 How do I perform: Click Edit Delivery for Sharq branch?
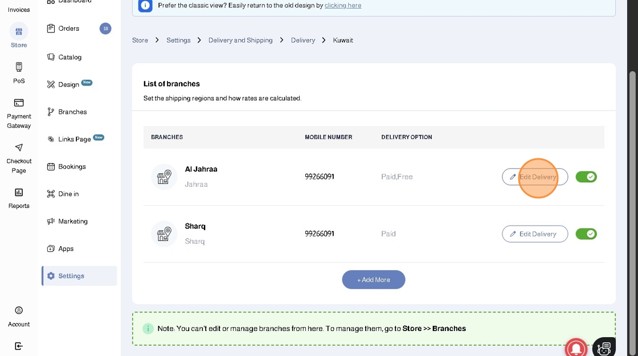point(534,234)
